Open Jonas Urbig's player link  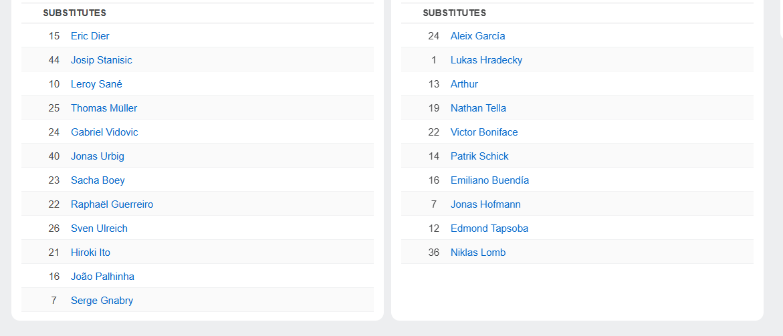point(97,156)
